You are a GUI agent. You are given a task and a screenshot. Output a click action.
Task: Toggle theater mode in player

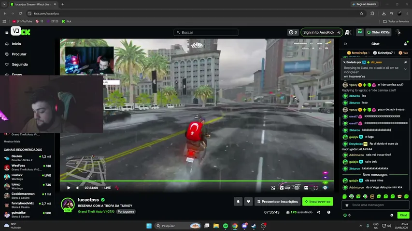tap(306, 188)
